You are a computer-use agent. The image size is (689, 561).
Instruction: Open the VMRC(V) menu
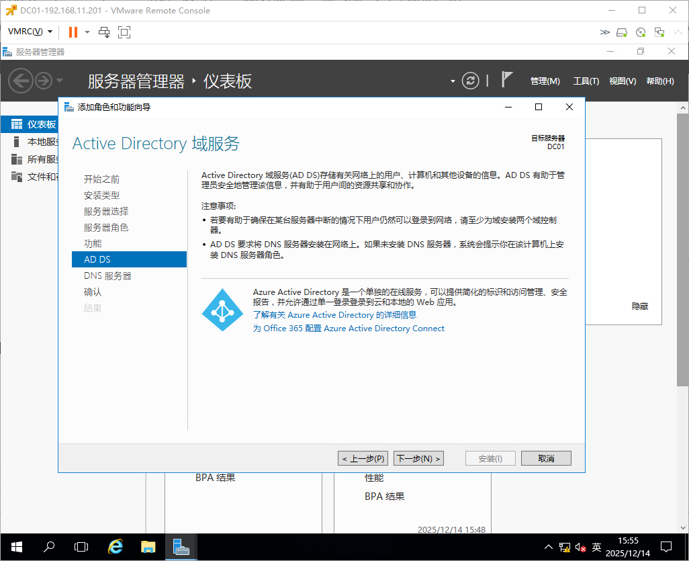(30, 32)
